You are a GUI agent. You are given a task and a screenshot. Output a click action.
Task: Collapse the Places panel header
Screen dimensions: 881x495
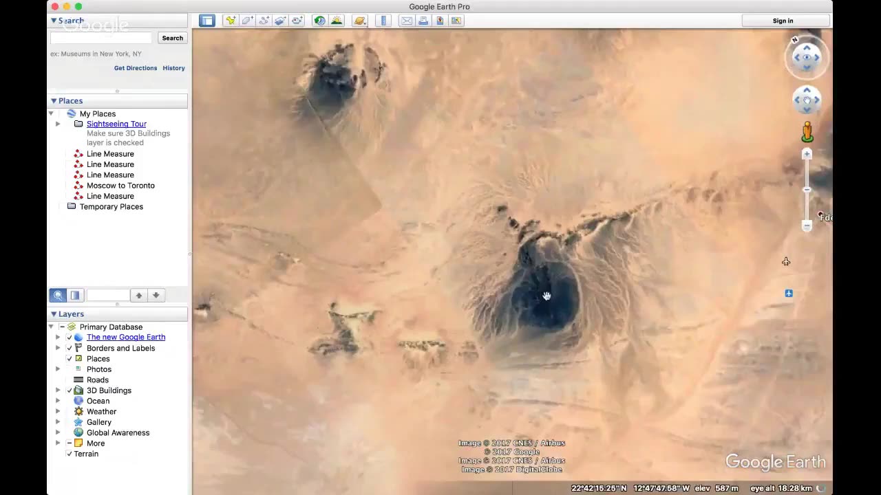[54, 101]
